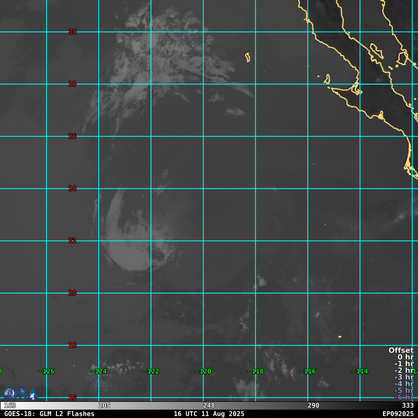
Task: Click the Offset legend heading
Action: coord(401,350)
